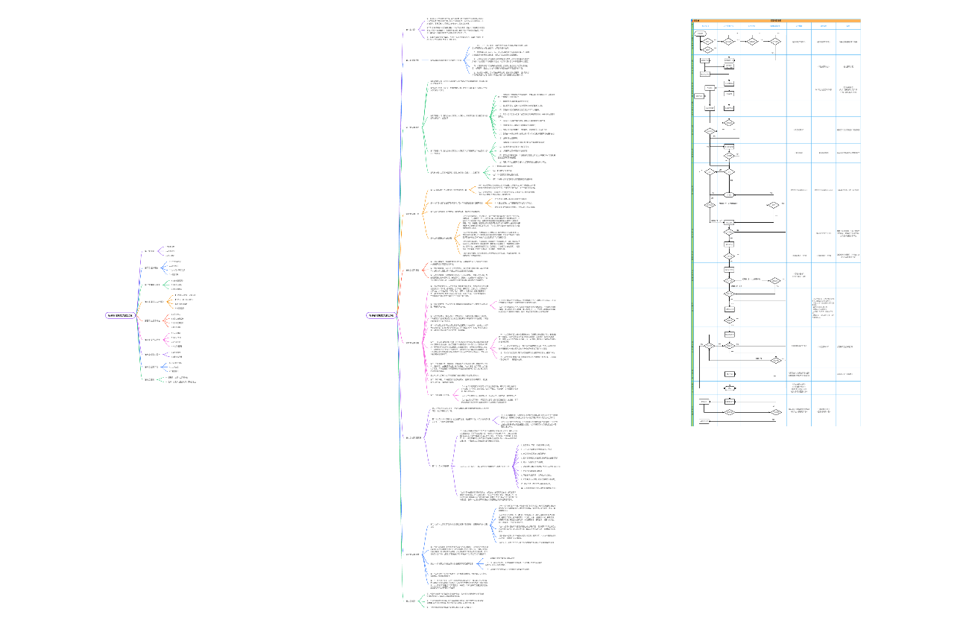
Task: Click the rounded start node in the flowchart
Action: [x=700, y=34]
